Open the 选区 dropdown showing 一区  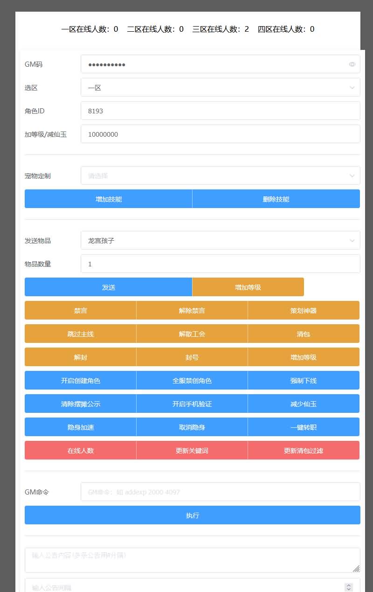[220, 88]
